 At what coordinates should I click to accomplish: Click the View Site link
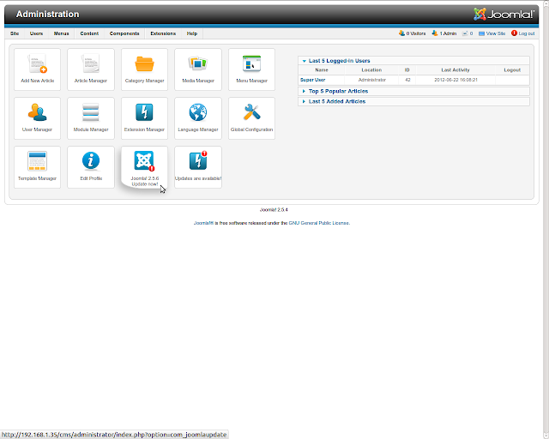(492, 33)
